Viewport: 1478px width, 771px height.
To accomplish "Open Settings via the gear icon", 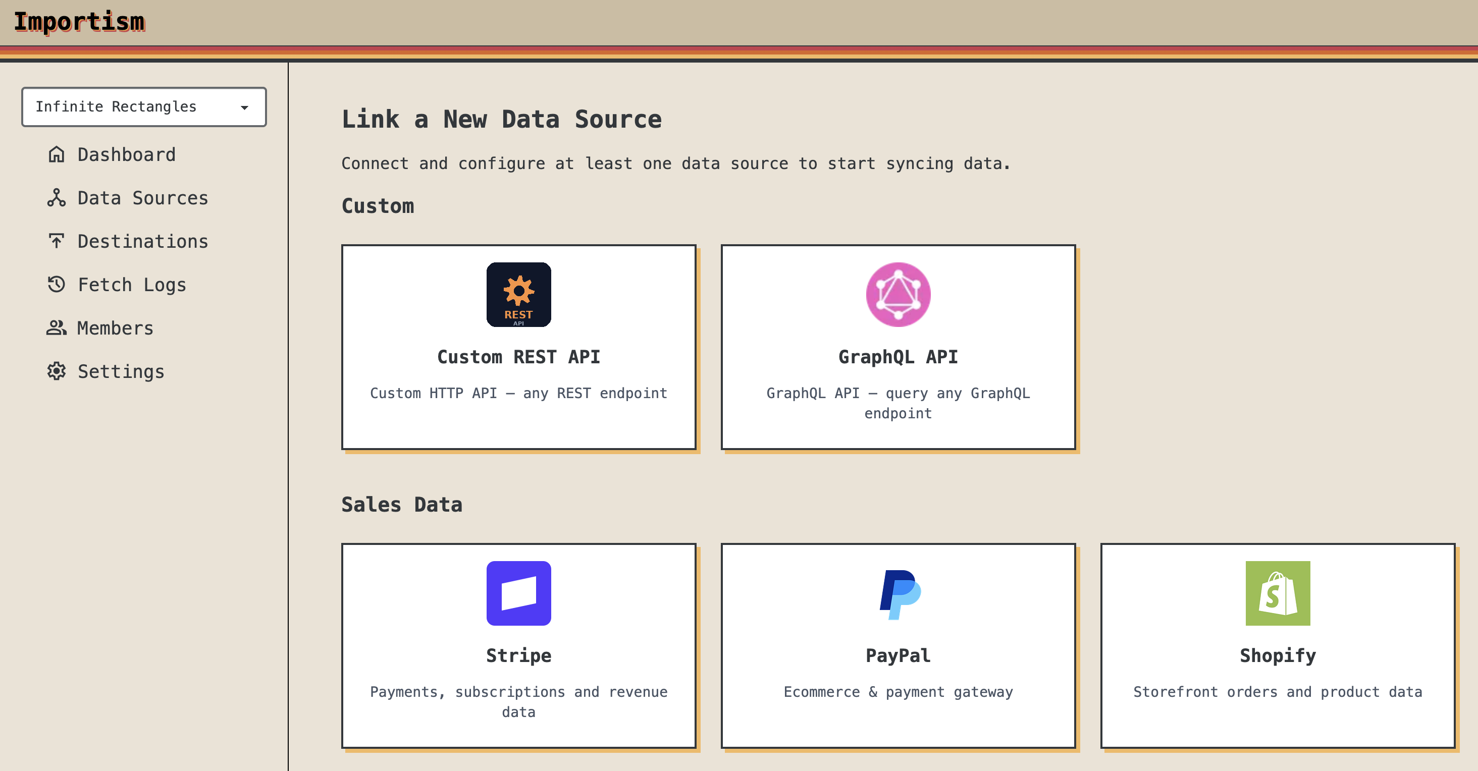I will coord(56,371).
